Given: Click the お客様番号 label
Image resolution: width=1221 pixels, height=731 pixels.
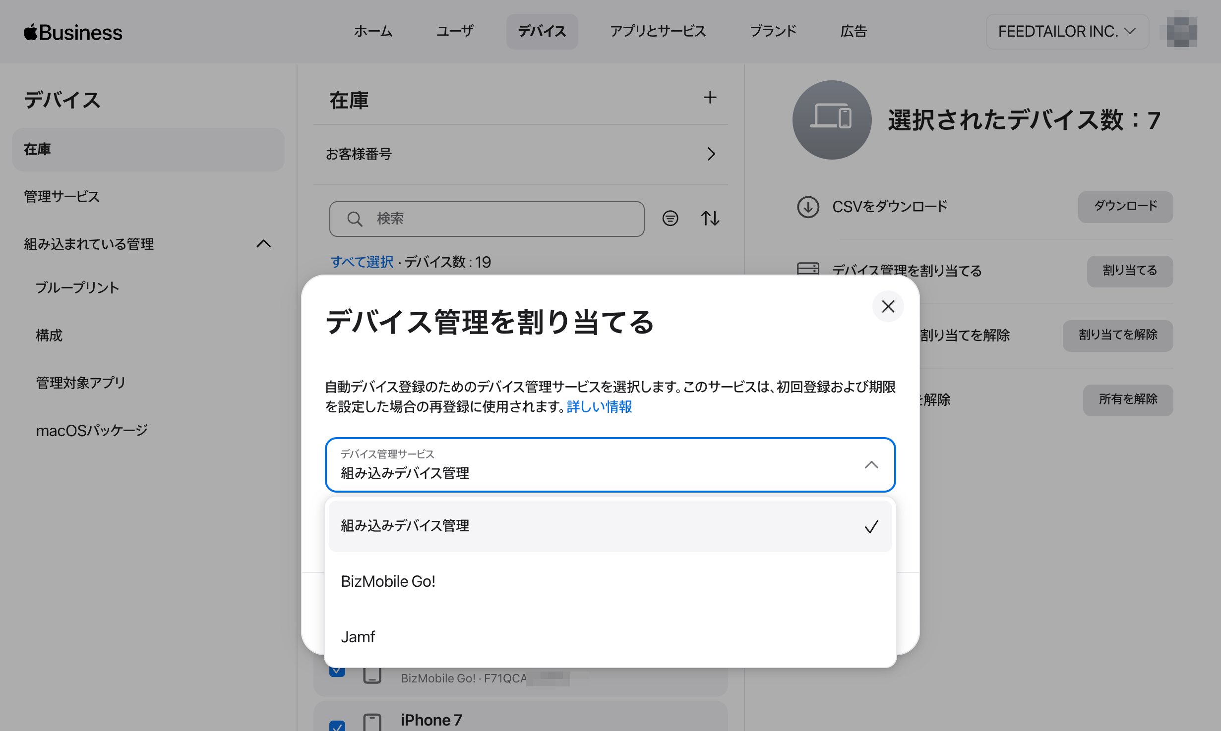Looking at the screenshot, I should point(359,154).
